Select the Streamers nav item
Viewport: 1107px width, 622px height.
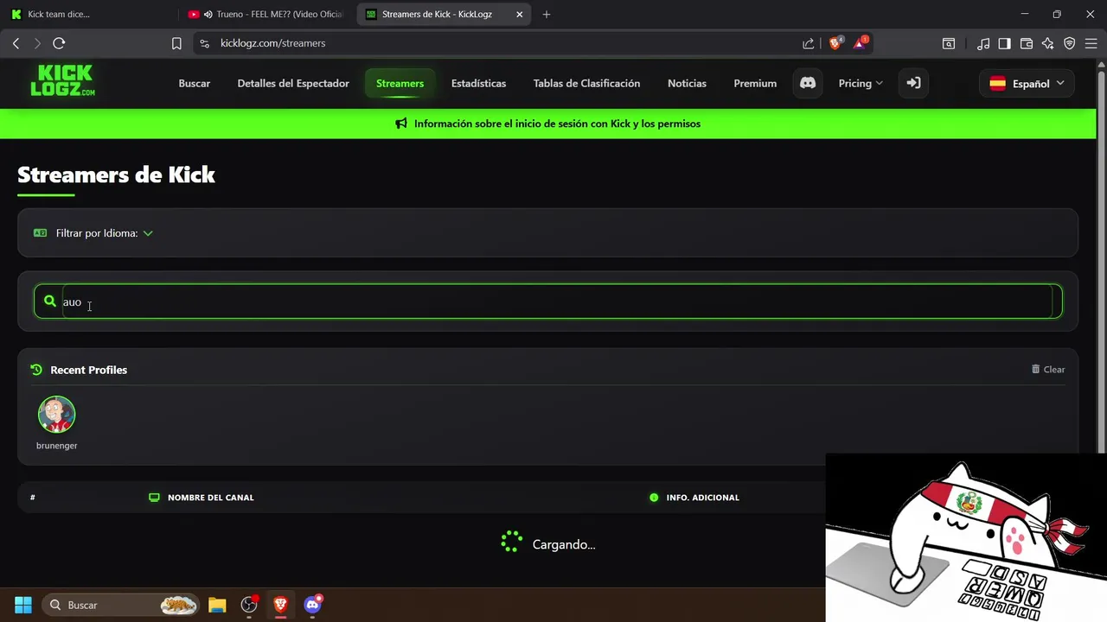click(400, 83)
